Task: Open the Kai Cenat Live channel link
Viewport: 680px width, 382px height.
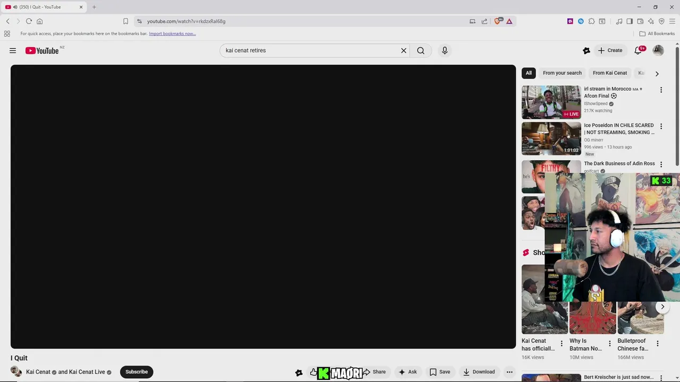Action: tap(87, 372)
